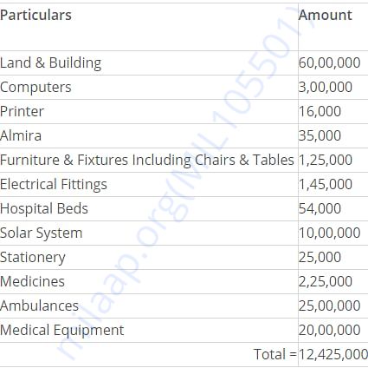The image size is (368, 368).
Task: Click the 1,45,000 amount cell
Action: 326,184
